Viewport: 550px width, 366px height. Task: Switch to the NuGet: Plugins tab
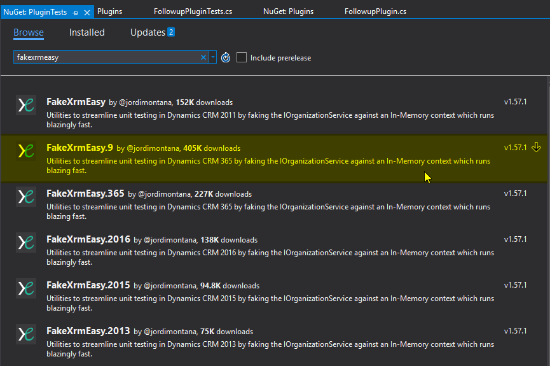coord(288,11)
